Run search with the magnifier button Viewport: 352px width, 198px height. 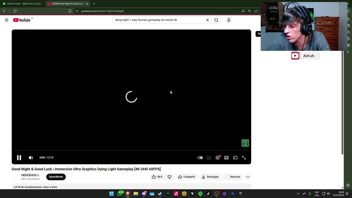tap(216, 20)
